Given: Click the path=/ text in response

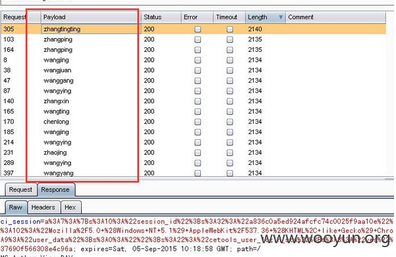Looking at the screenshot, I should tap(248, 249).
